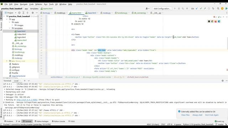Toggle the TODO tool window button
This screenshot has width=228, height=128.
pyautogui.click(x=71, y=121)
